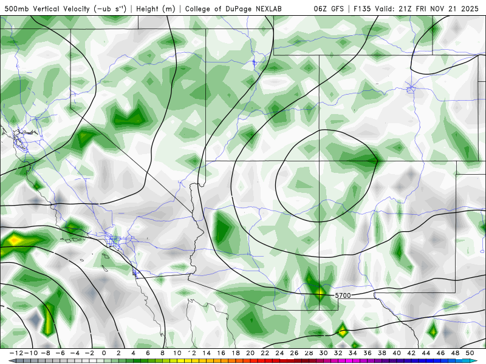
Task: Click the "24" value on the color scale
Action: (x=279, y=353)
